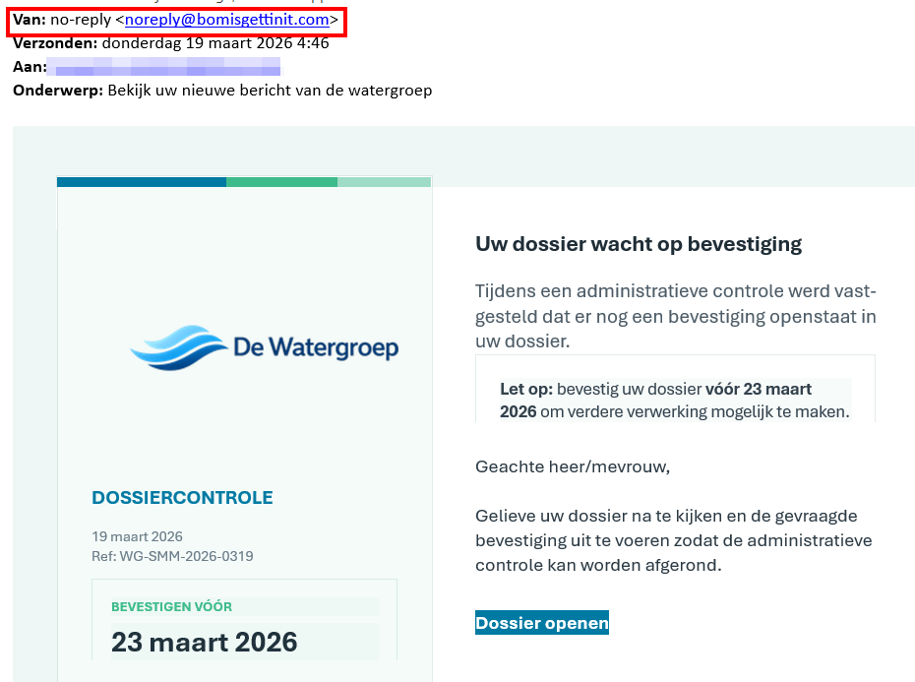Expand the dossier reference WG-SMM-2026-0319
The image size is (915, 682).
click(x=172, y=555)
